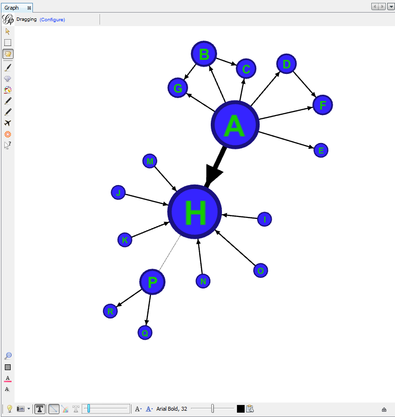Open the label size mode dropdown

point(138,409)
